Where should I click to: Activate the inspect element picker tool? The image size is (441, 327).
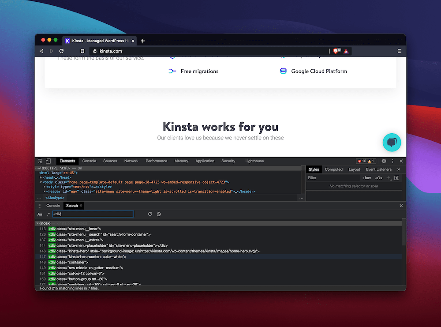[40, 161]
